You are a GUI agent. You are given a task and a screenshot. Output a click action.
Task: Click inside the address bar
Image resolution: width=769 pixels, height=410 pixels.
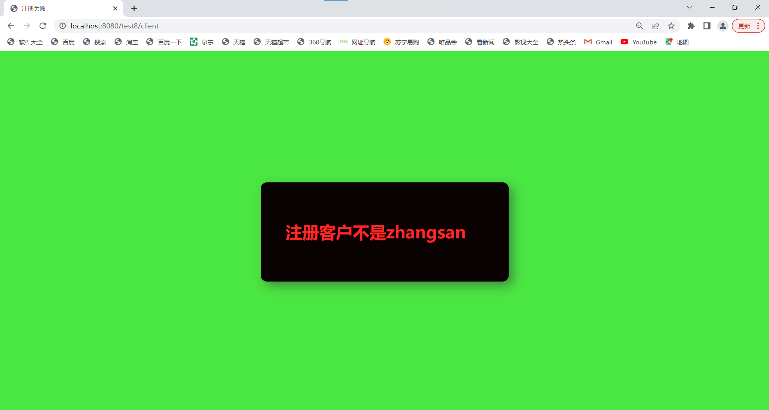240,26
